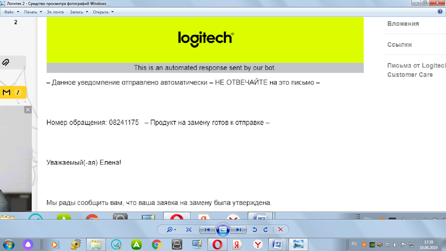446x251 pixels.
Task: Click the gray X close box in the photo
Action: click(28, 110)
